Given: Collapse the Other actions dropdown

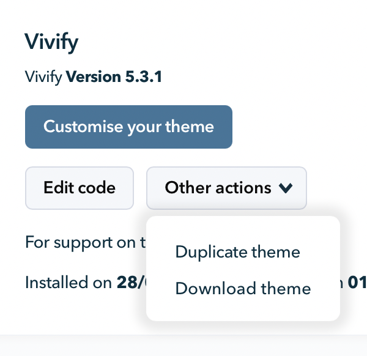Looking at the screenshot, I should tap(226, 188).
